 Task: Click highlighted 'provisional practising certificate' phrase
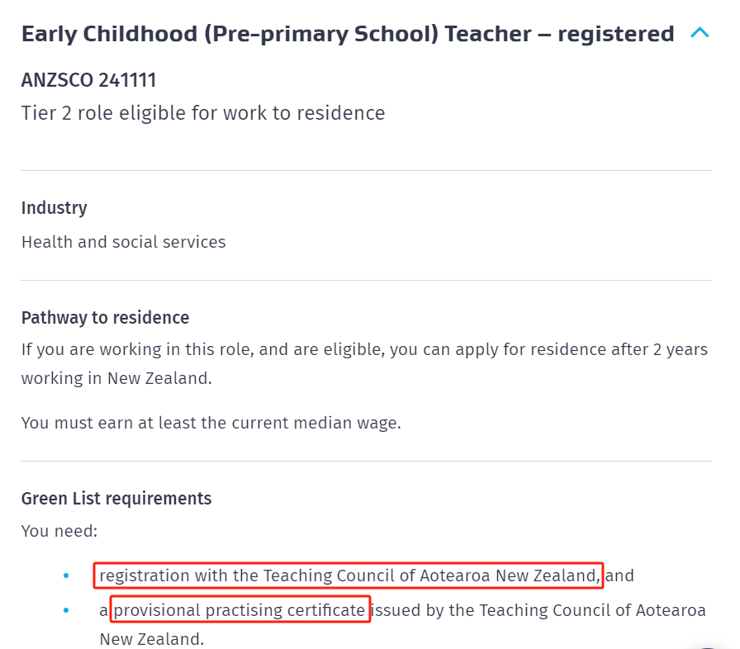point(240,610)
